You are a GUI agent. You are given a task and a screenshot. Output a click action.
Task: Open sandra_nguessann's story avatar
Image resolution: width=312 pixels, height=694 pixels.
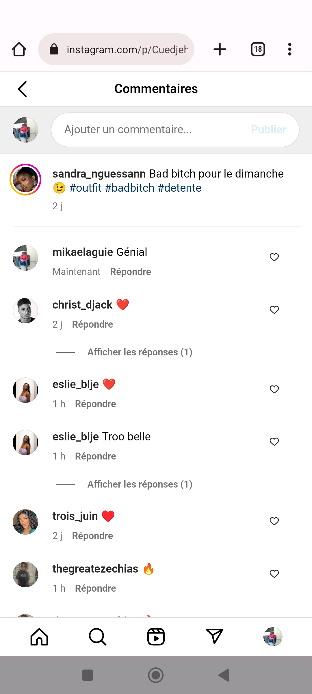tap(25, 180)
